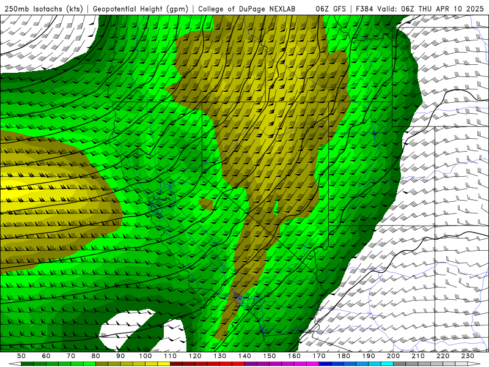Screen dimensions: 489x367
Task: Click the 190 knot legend label
Action: pyautogui.click(x=369, y=356)
